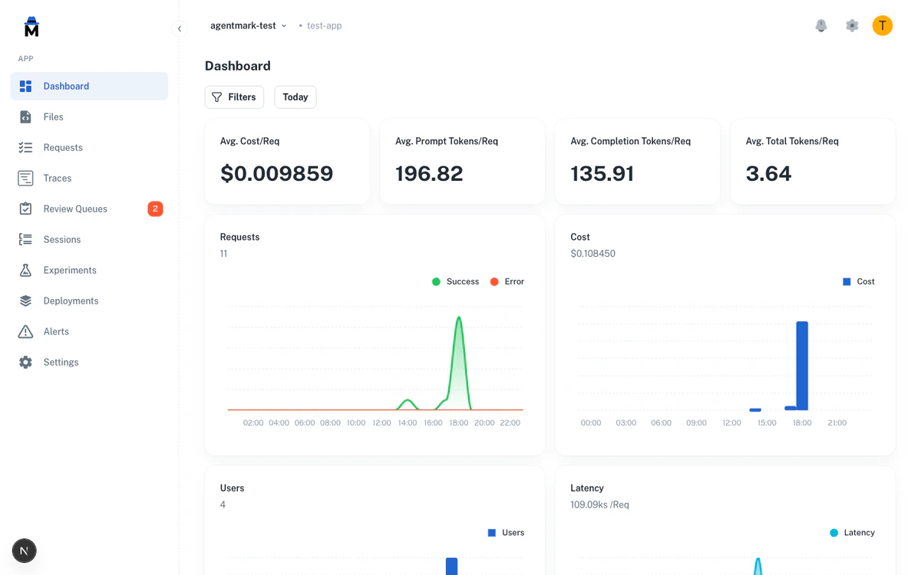921x575 pixels.
Task: Toggle the Success series in Requests legend
Action: 455,281
